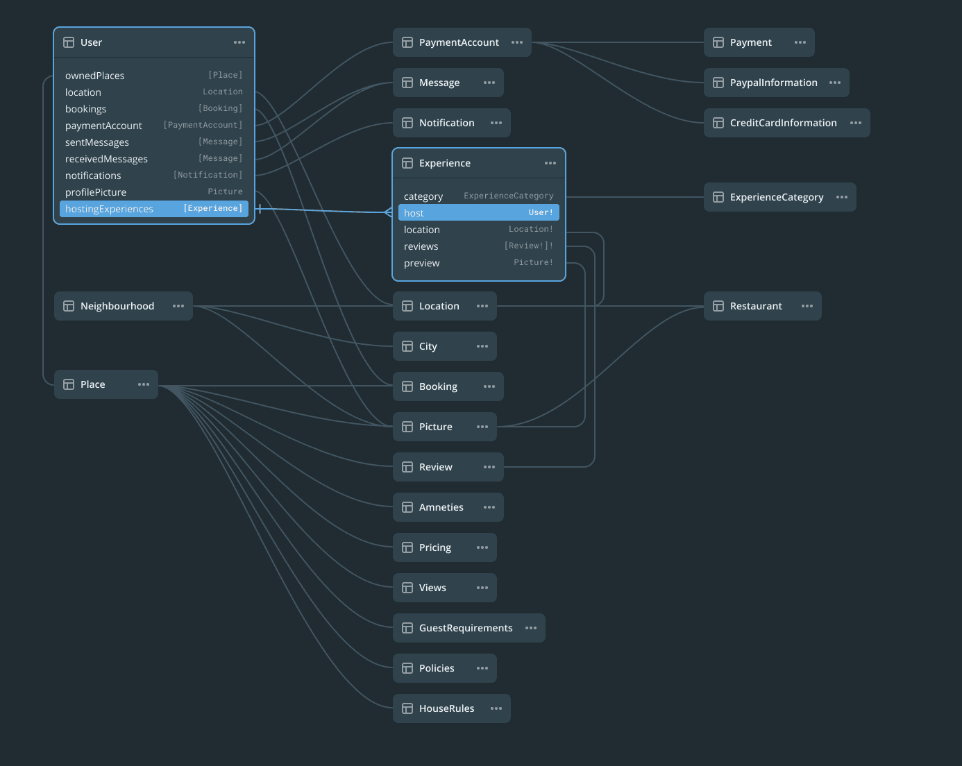Open Amneties node ellipsis menu
Viewport: 962px width, 766px height.
(489, 507)
